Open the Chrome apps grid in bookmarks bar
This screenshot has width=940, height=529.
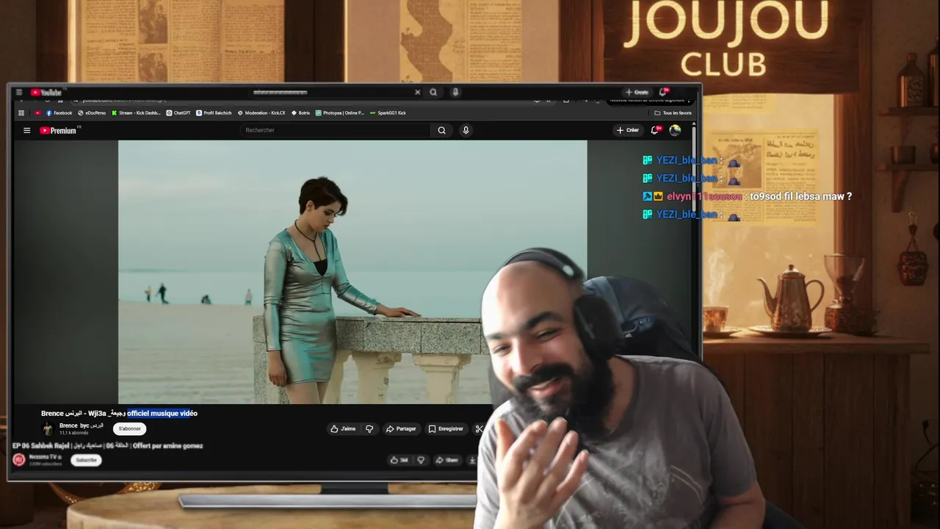[x=21, y=113]
